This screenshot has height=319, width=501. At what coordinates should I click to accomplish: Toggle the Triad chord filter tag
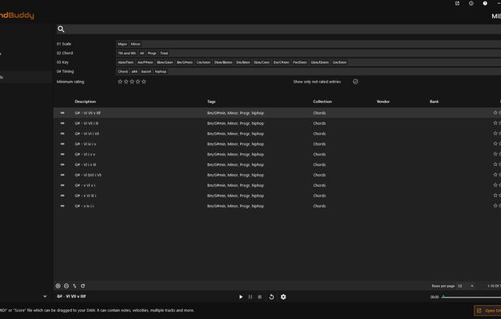[164, 53]
